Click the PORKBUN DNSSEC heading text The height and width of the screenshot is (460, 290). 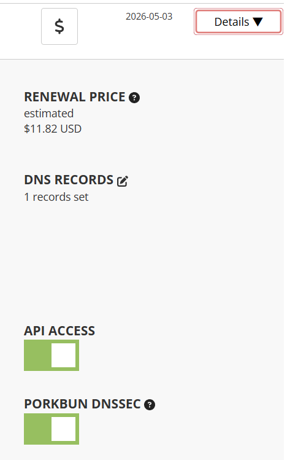(82, 404)
